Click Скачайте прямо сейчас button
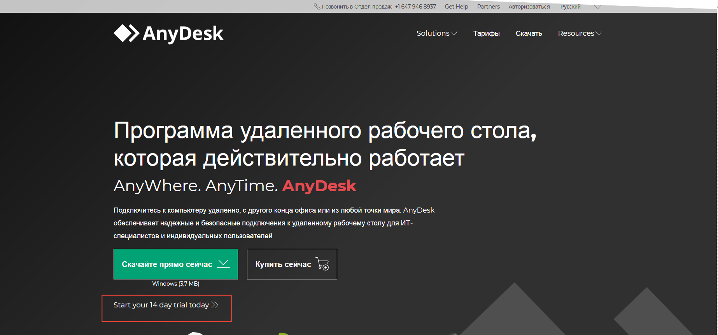 point(176,264)
